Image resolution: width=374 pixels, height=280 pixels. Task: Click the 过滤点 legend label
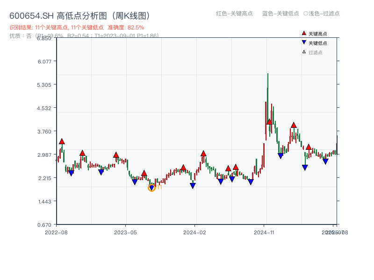tap(315, 52)
